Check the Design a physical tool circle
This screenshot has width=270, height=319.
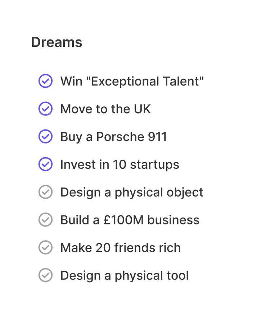[x=45, y=275]
